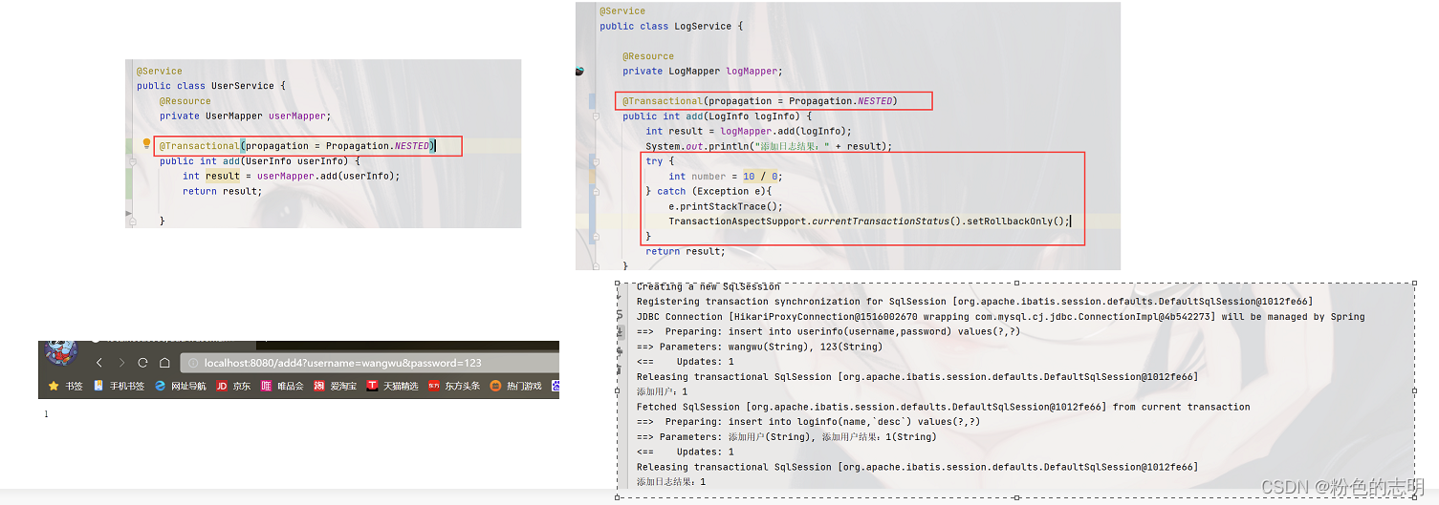Click console line 'Registering transaction synchronization for SqlSession'

click(974, 302)
